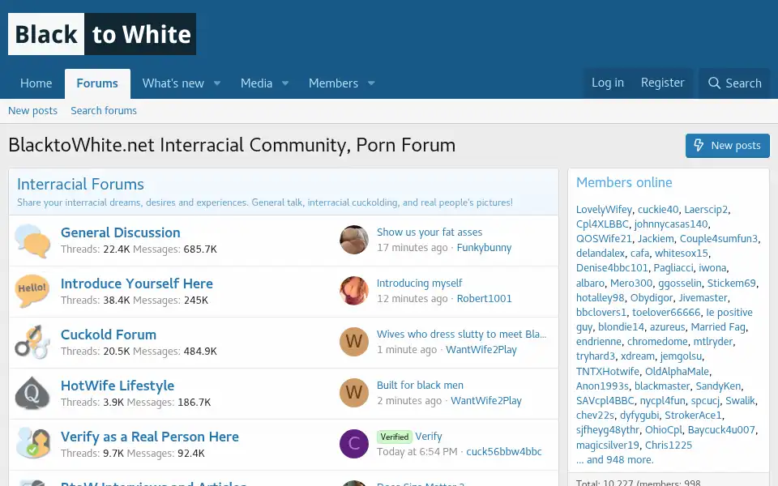778x486 pixels.
Task: Open the Interracial Forums category heading
Action: [x=80, y=184]
